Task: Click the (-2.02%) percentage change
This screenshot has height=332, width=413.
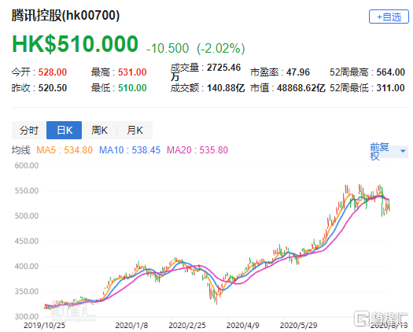Action: click(x=221, y=49)
